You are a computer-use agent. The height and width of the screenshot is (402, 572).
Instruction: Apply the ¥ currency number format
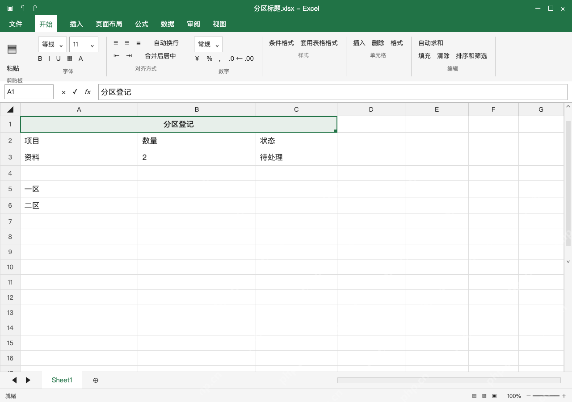197,59
